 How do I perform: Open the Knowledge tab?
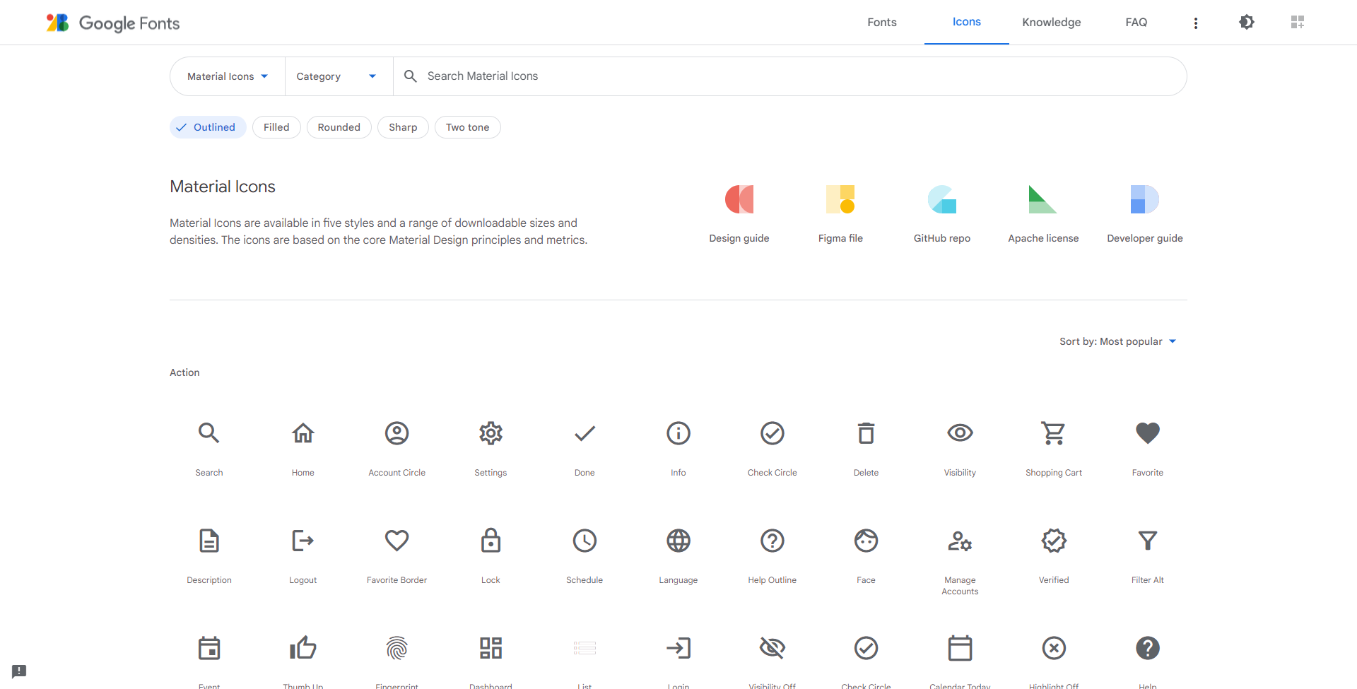[x=1052, y=22]
